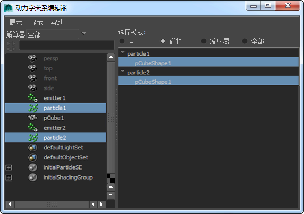Image resolution: width=304 pixels, height=214 pixels.
Task: Click the defaultLightSet set icon
Action: [32, 148]
